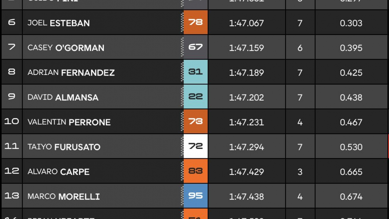
Task: Select Marco Morelli's blue number 95 badge
Action: [x=195, y=196]
